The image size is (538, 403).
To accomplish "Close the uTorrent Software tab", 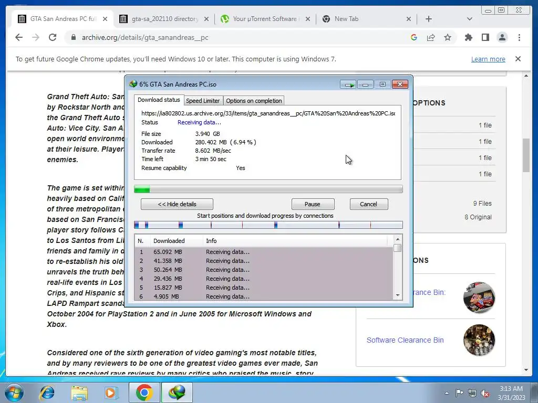I will [308, 19].
